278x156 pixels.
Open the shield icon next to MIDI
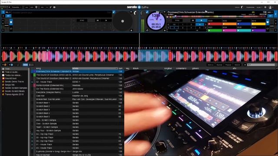36,7
